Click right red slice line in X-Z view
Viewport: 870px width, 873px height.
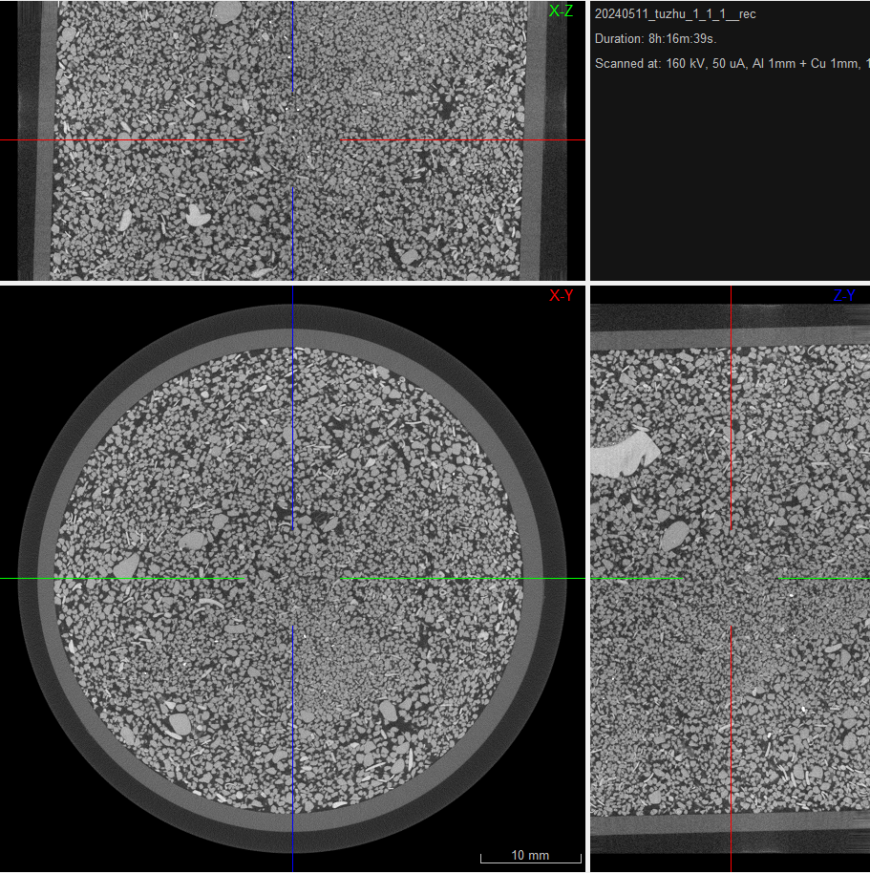pyautogui.click(x=462, y=140)
